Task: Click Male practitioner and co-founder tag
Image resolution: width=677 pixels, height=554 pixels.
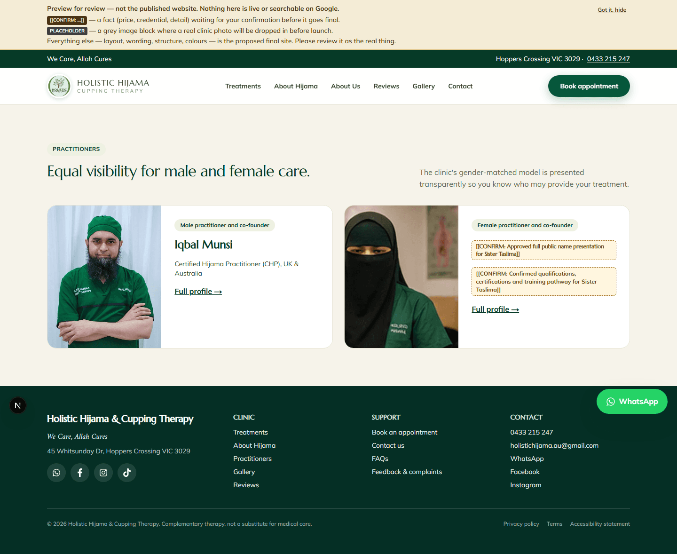Action: coord(225,225)
